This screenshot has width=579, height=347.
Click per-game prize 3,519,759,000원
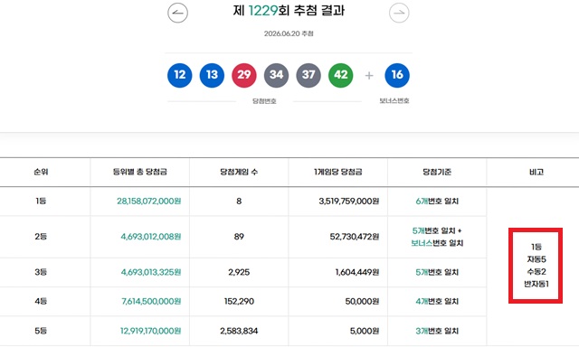coord(349,201)
